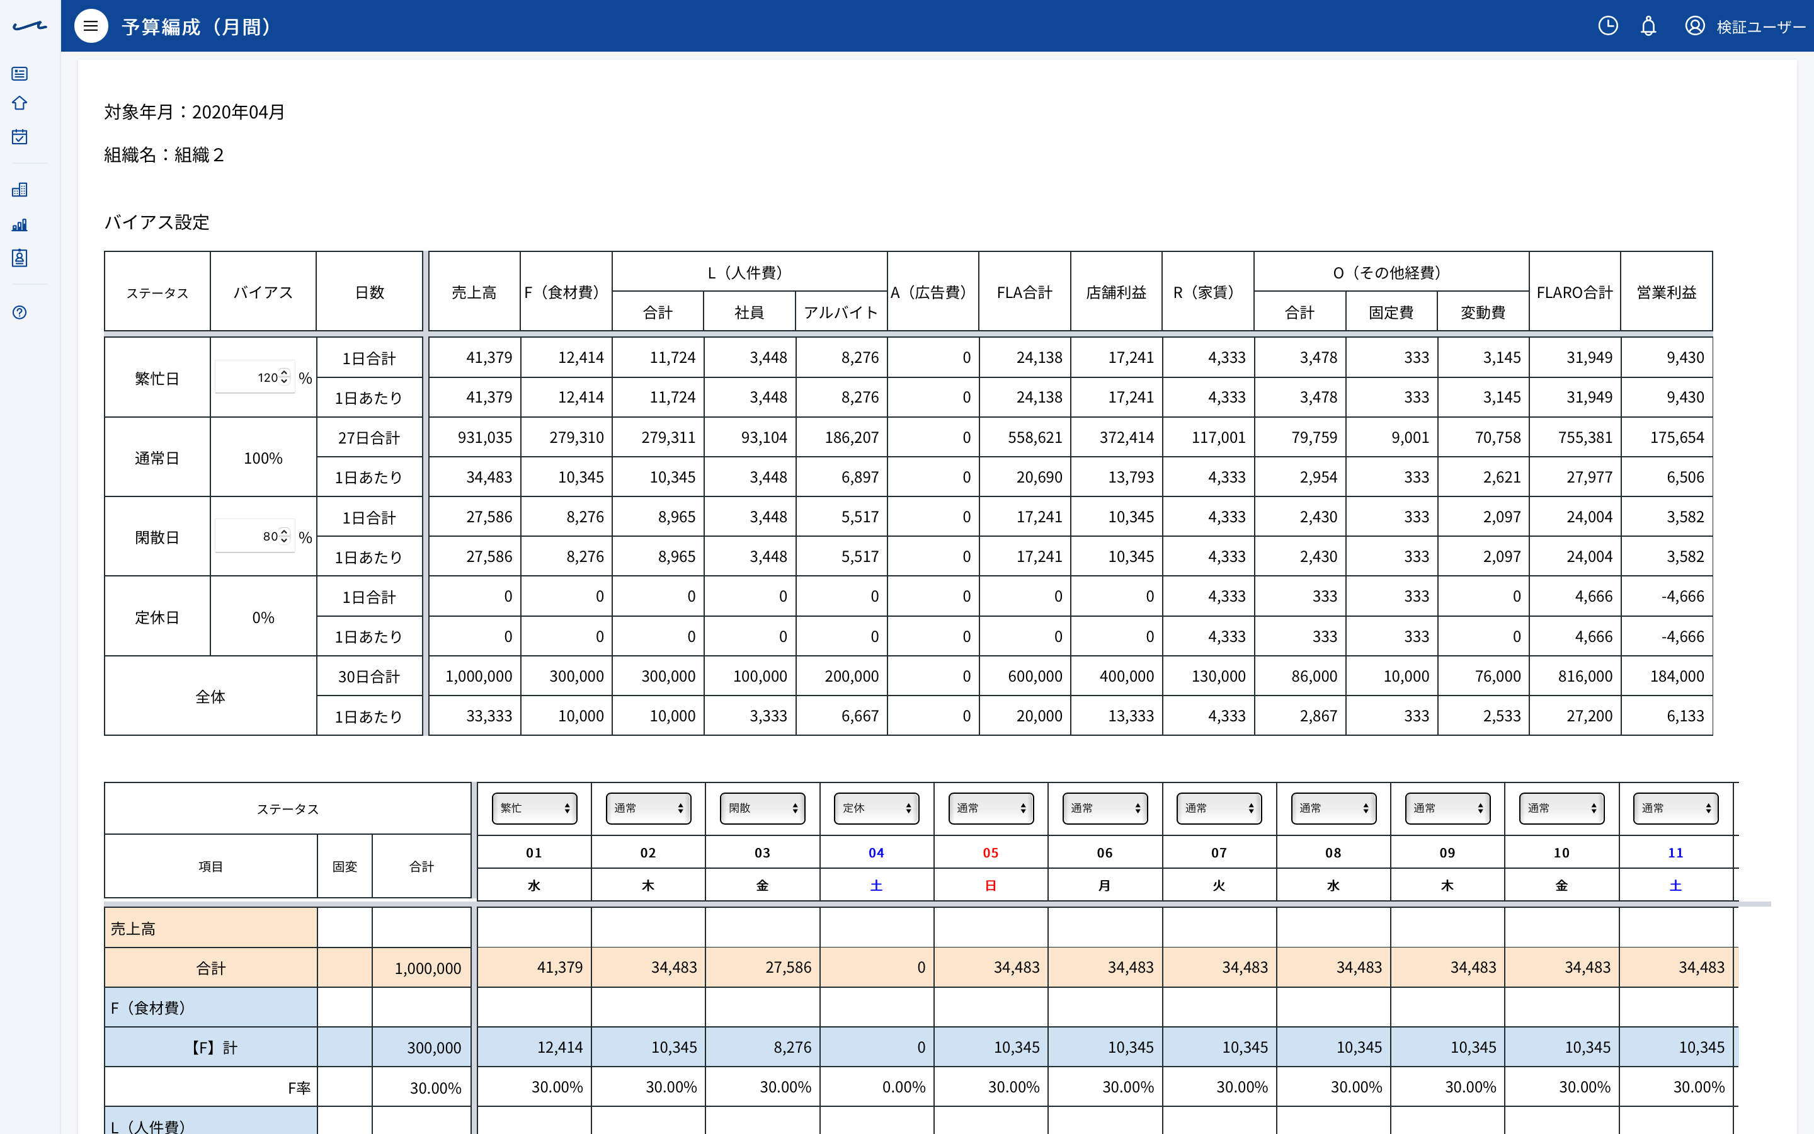
Task: Open the status dropdown for day 11
Action: pos(1676,808)
